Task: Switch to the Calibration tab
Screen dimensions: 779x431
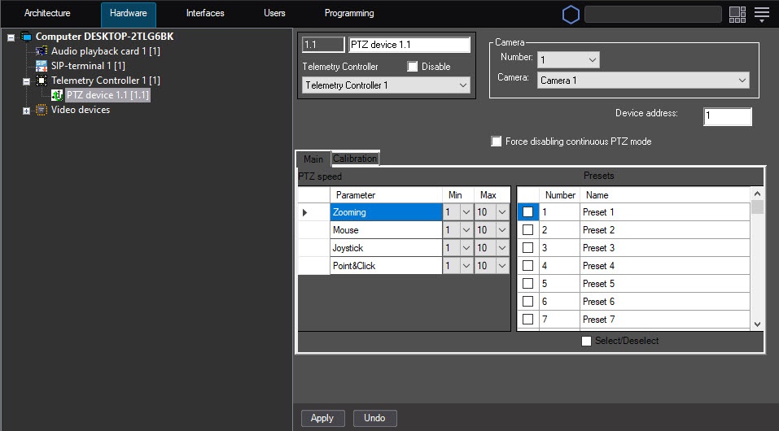Action: [355, 159]
